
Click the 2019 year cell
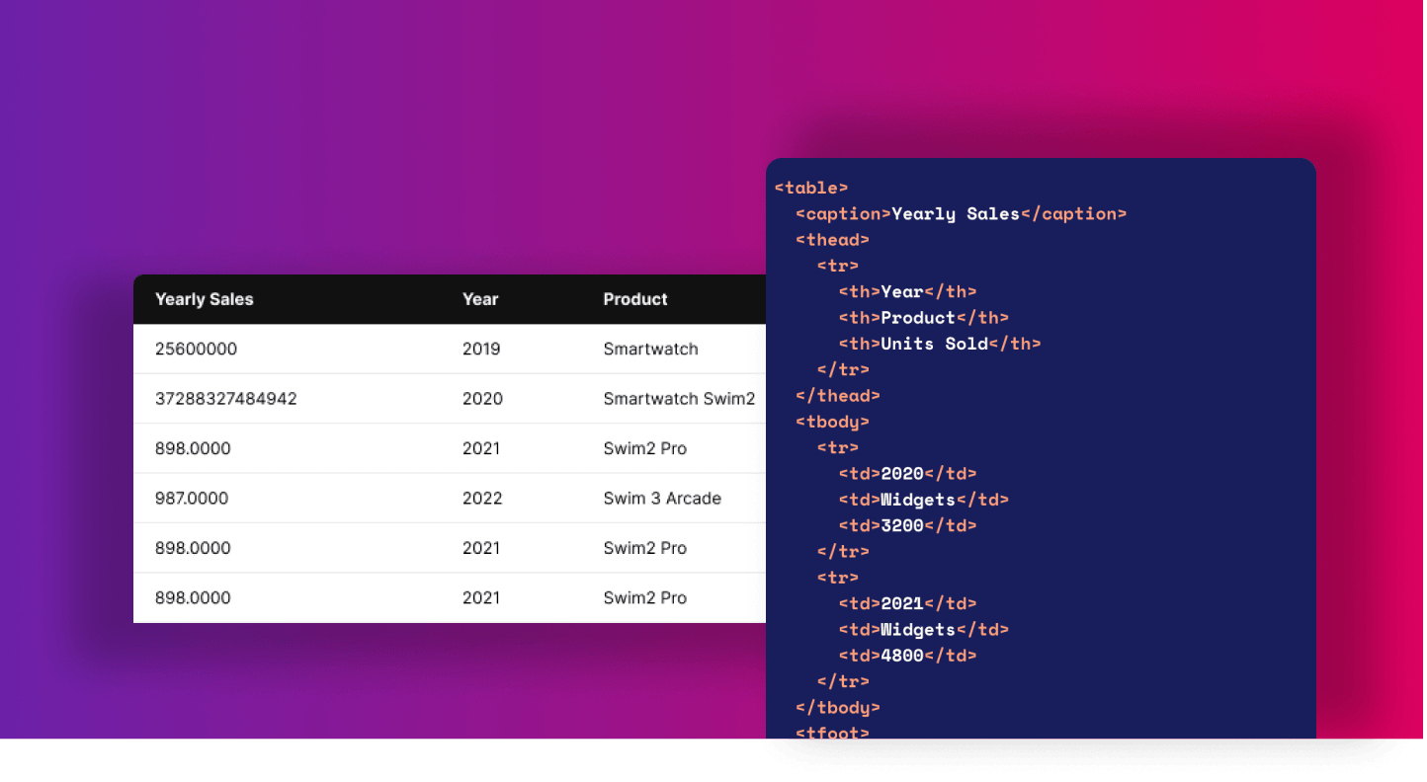[481, 349]
